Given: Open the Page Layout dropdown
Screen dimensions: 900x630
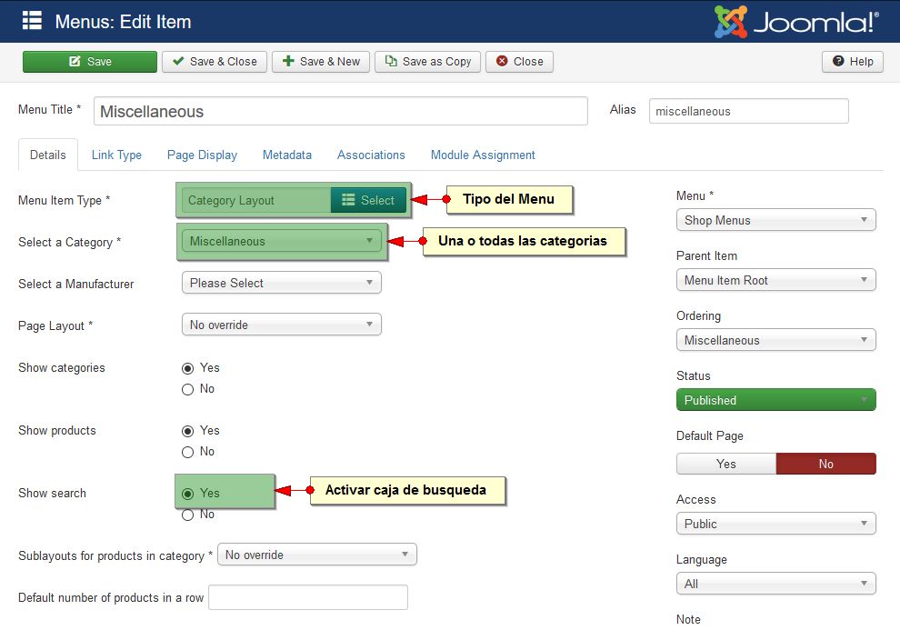Looking at the screenshot, I should point(281,325).
